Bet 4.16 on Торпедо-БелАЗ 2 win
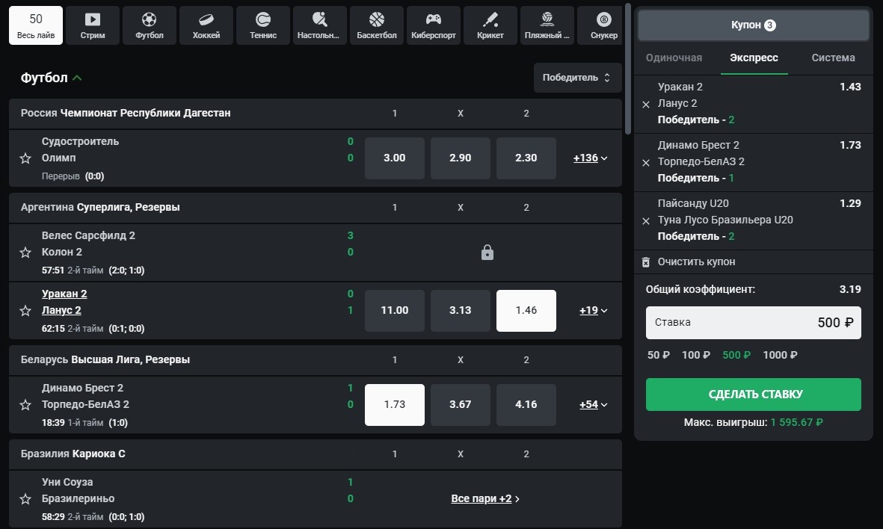The image size is (883, 529). click(526, 405)
